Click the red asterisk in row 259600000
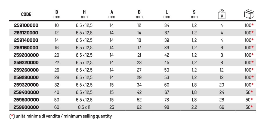This screenshot has height=127, width=265. pos(252,107)
